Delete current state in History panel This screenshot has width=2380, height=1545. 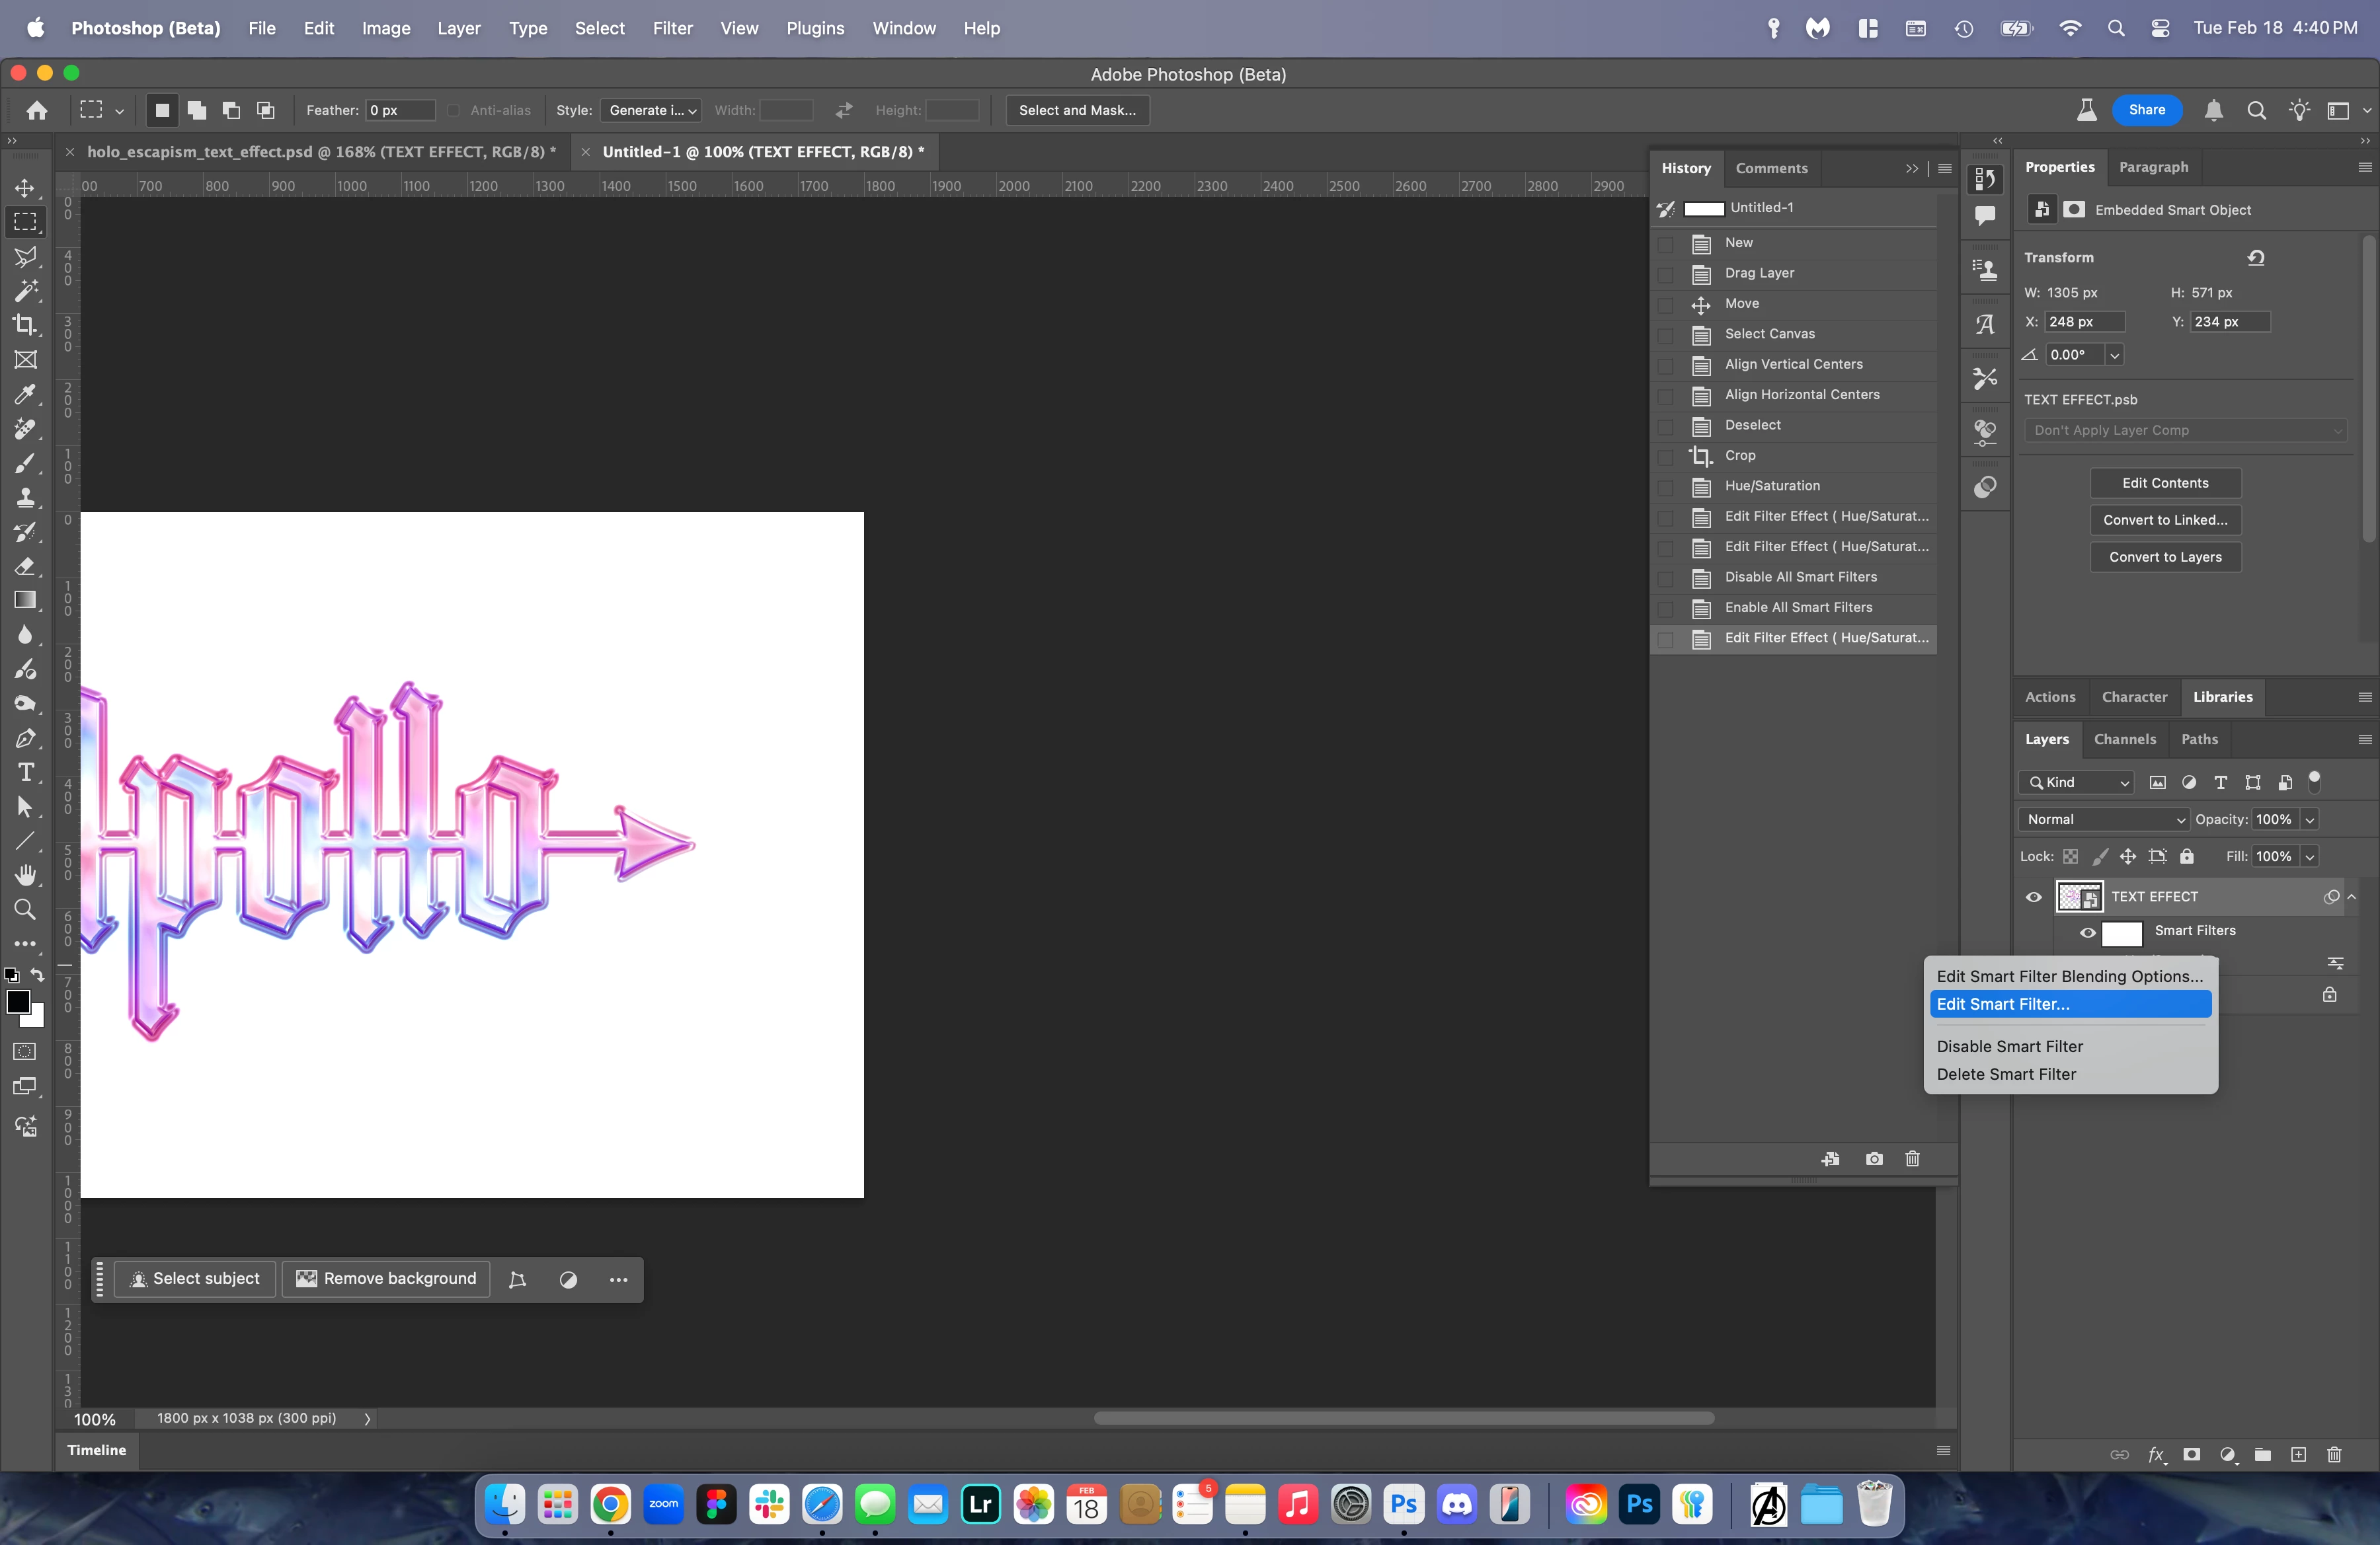[1912, 1158]
